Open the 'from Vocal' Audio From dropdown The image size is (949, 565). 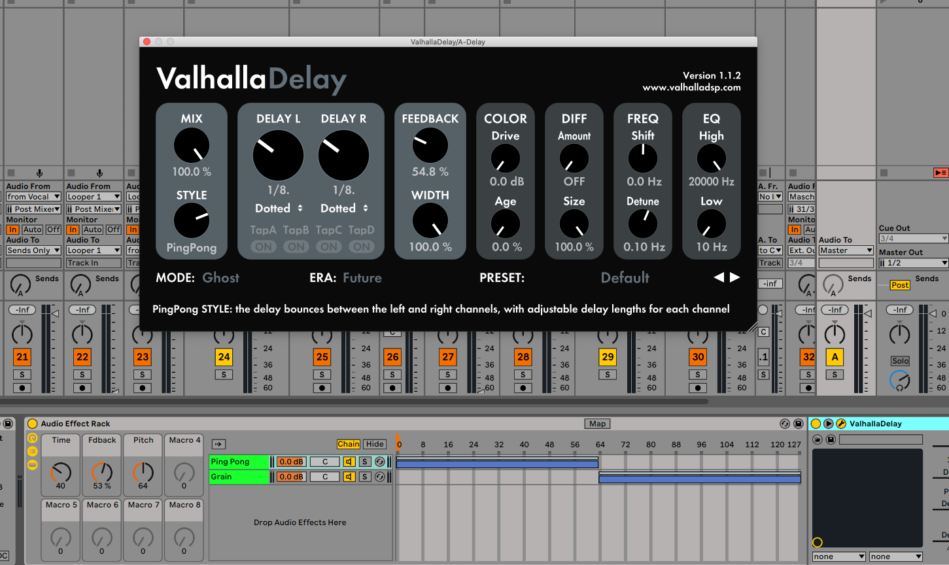tap(33, 197)
